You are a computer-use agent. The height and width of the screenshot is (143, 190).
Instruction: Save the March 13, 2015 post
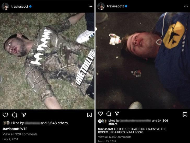point(185,114)
